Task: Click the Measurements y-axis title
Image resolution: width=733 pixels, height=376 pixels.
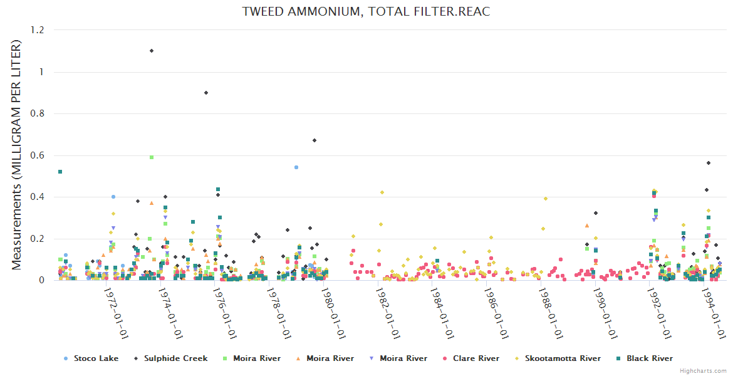Action: (17, 155)
